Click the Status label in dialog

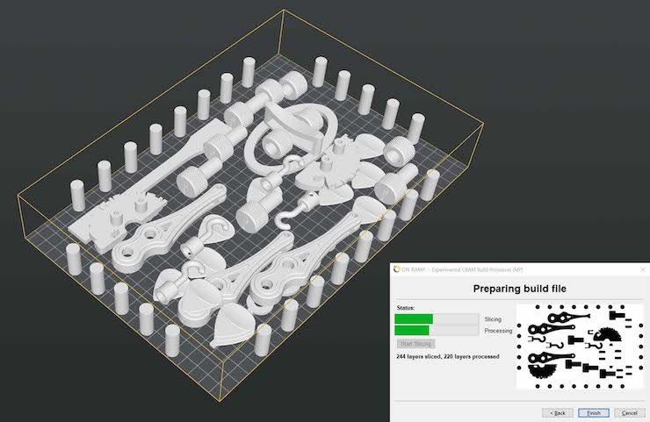click(x=405, y=308)
